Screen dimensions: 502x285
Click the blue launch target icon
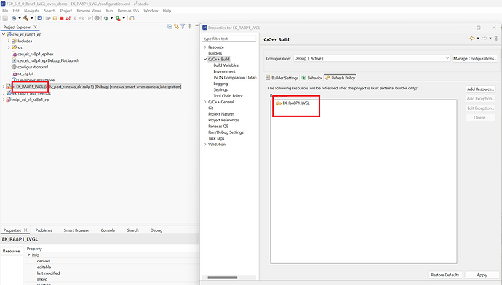click(x=40, y=18)
